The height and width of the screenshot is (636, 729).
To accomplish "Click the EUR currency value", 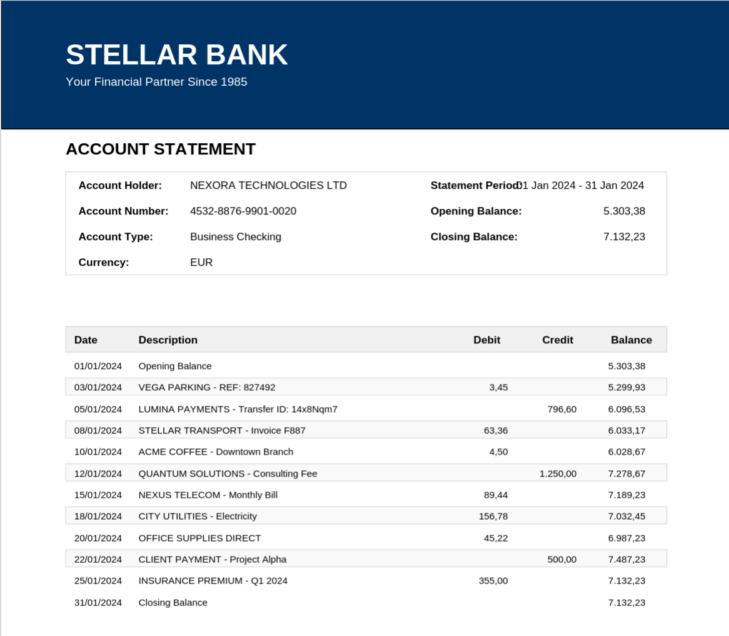I will (x=201, y=262).
